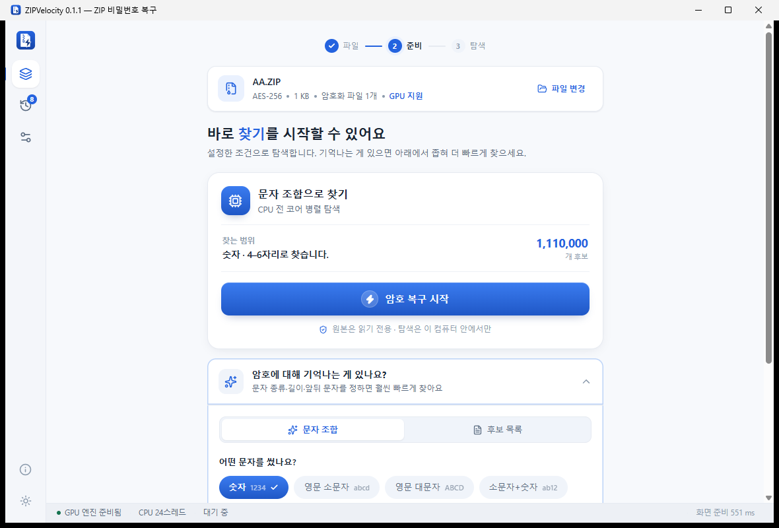This screenshot has width=779, height=528.
Task: Switch to the 후보 목록 tab
Action: [x=497, y=430]
